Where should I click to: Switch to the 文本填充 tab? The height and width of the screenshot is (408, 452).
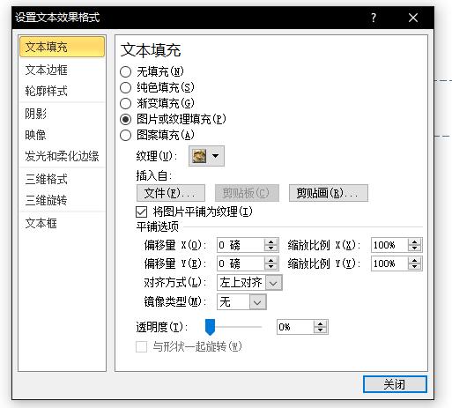(x=62, y=47)
